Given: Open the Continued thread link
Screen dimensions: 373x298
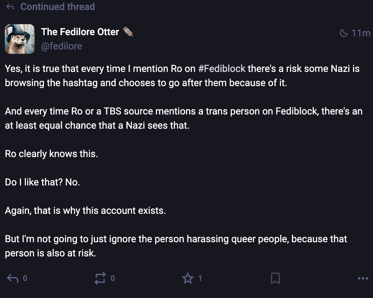Looking at the screenshot, I should [58, 7].
